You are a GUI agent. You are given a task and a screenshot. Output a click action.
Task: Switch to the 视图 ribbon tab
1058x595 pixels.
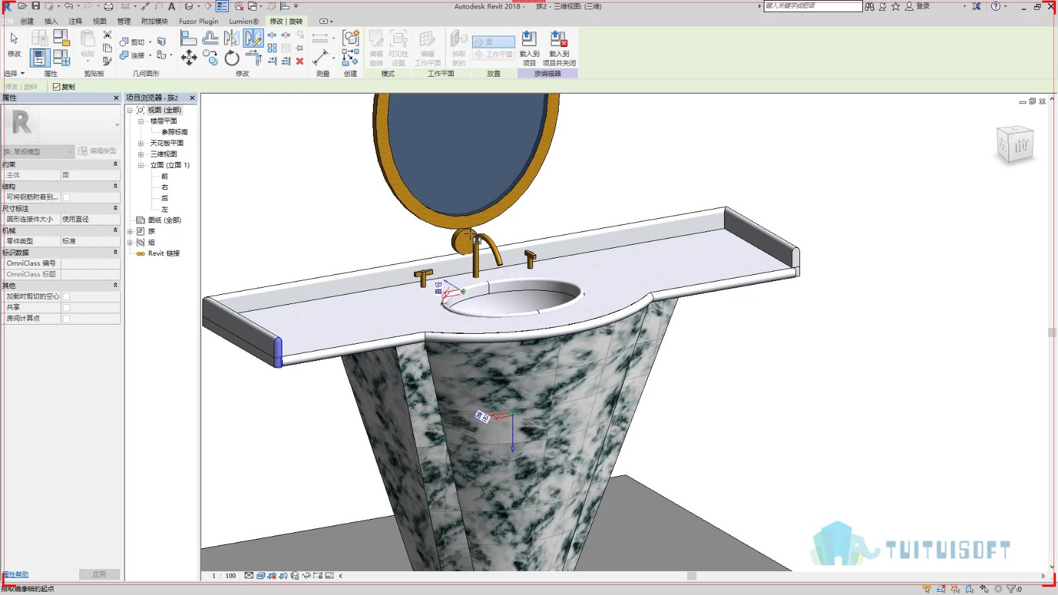pos(100,21)
